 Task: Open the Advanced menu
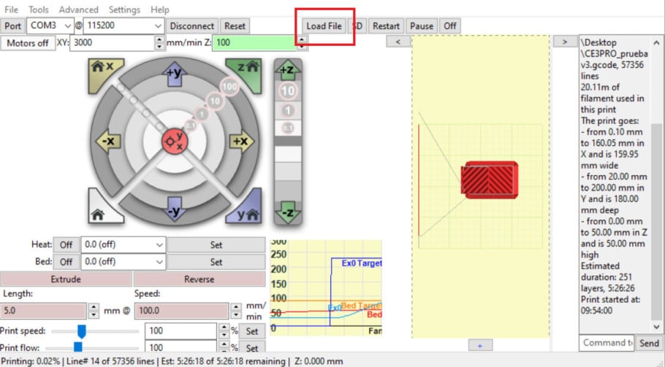[78, 9]
